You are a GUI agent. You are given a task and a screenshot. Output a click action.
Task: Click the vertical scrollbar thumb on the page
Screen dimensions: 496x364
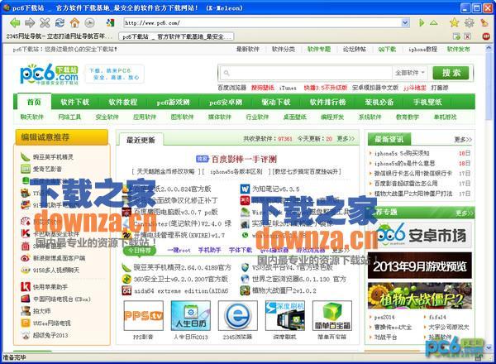[489, 87]
